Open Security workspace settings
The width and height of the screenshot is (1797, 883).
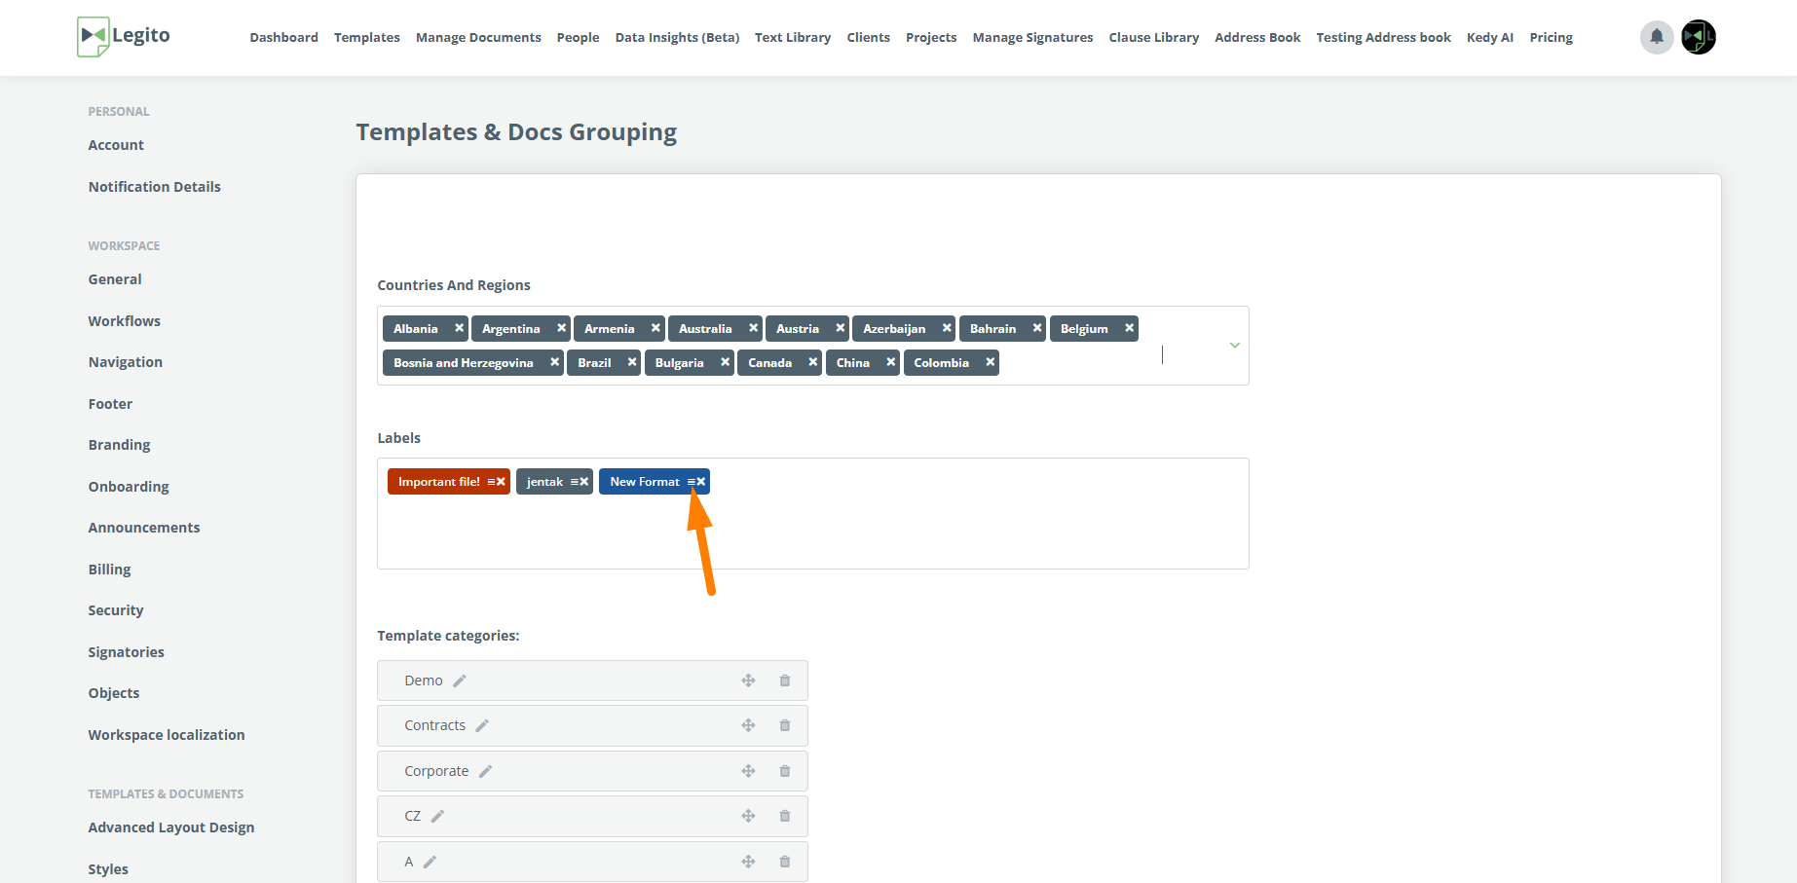[x=115, y=610]
